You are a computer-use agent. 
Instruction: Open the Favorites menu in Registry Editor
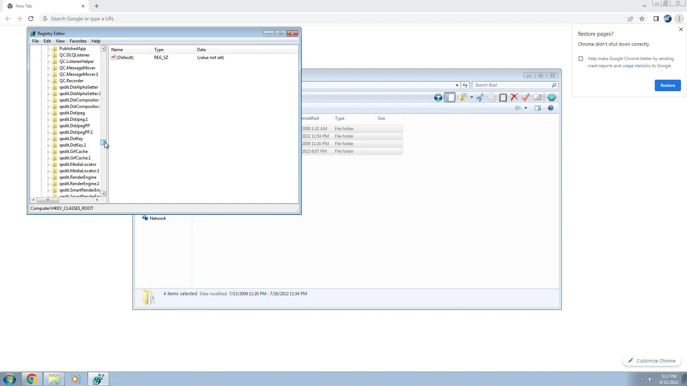pos(78,41)
